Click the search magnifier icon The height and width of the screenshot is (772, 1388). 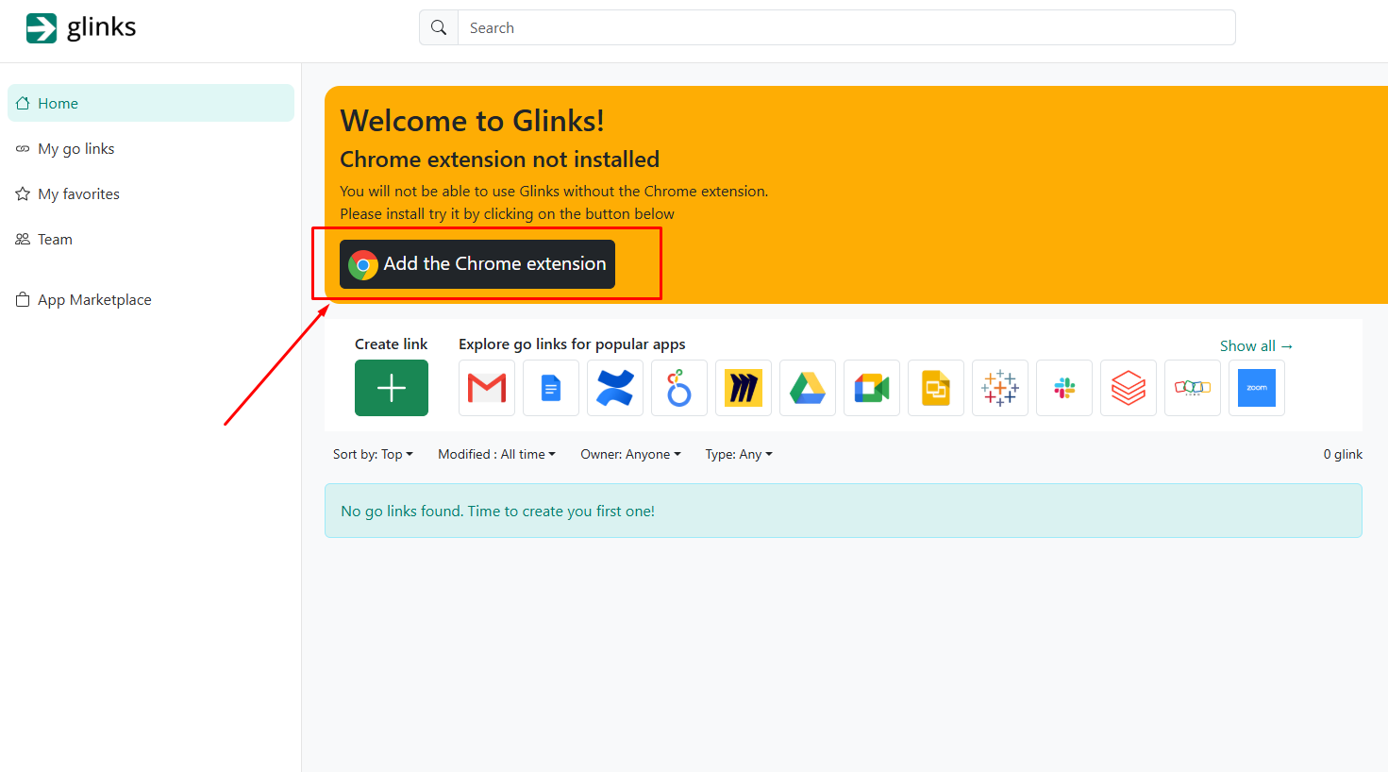click(x=439, y=27)
